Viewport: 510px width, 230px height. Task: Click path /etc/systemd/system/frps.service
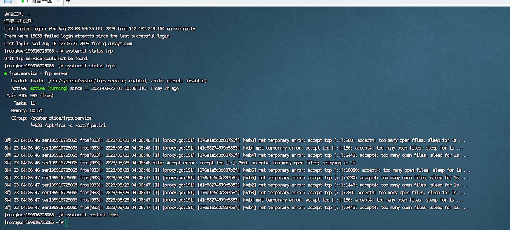86,81
